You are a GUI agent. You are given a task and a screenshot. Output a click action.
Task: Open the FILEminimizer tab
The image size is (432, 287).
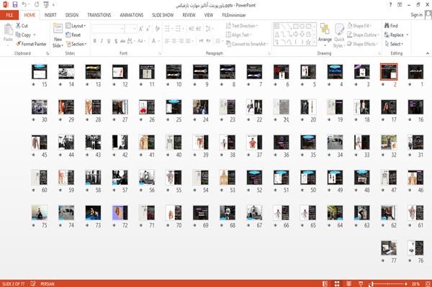point(234,15)
